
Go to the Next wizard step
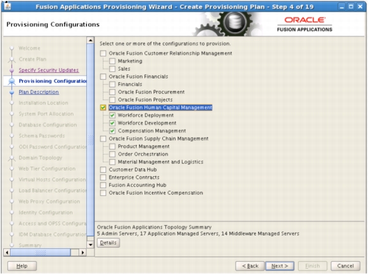coord(280,266)
